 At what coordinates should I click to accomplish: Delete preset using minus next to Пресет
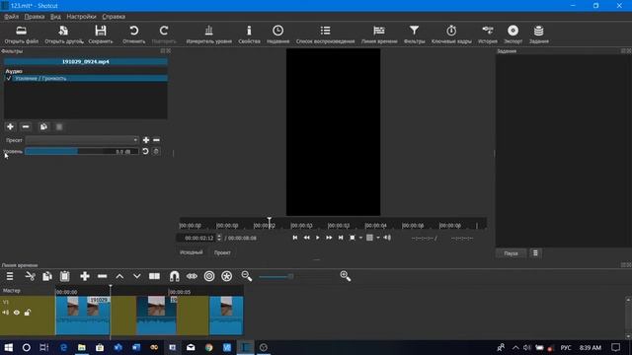pyautogui.click(x=156, y=140)
